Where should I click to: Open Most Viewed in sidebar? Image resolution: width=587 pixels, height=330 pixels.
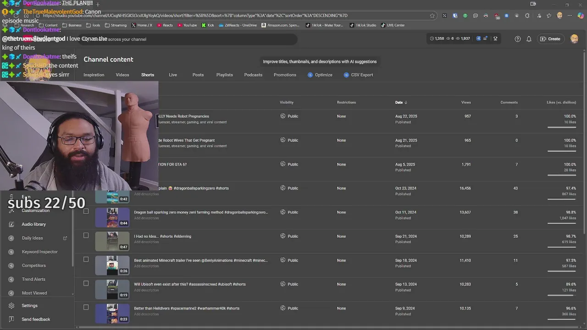click(x=34, y=293)
